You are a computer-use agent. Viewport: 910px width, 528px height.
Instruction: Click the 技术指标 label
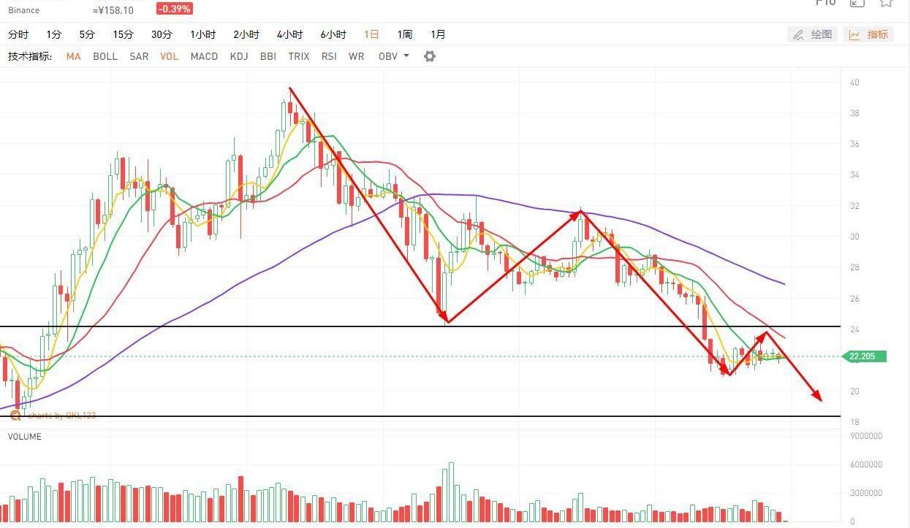tap(30, 56)
